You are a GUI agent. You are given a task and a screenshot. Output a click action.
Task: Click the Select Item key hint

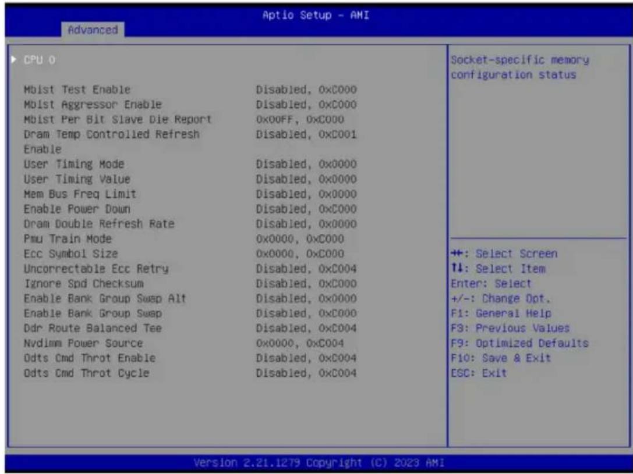[498, 269]
